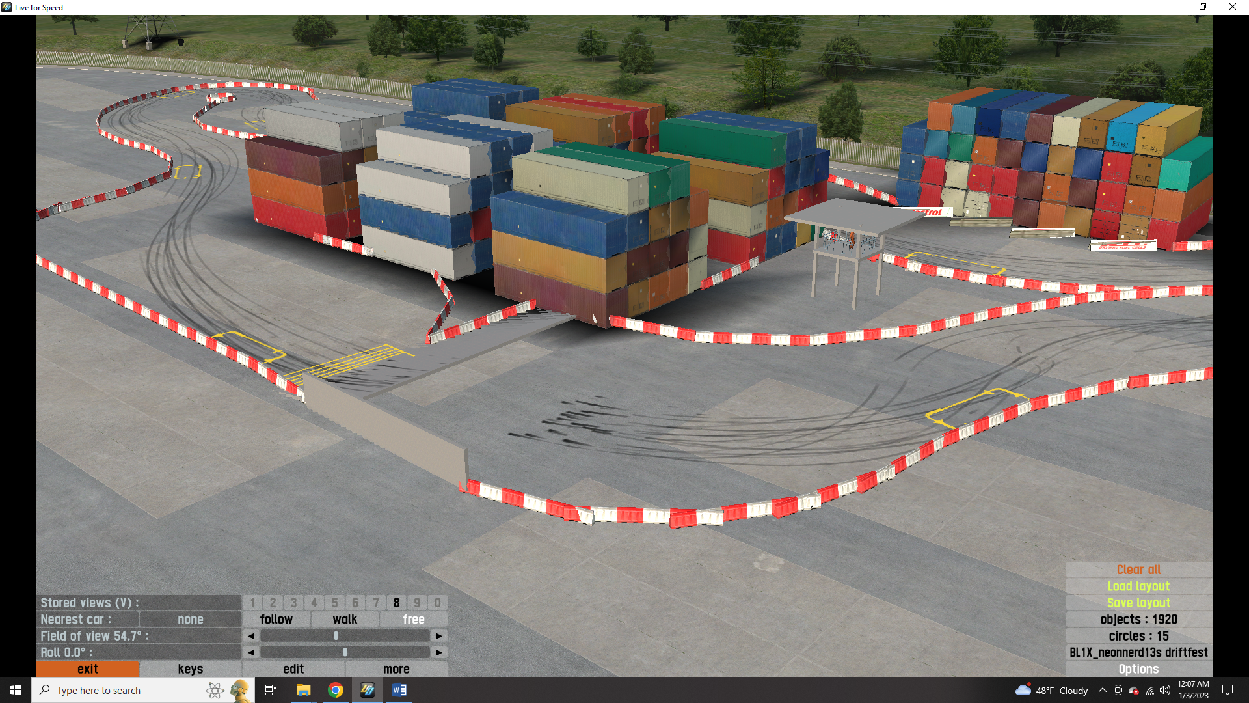Open the notification center icon

point(1228,690)
